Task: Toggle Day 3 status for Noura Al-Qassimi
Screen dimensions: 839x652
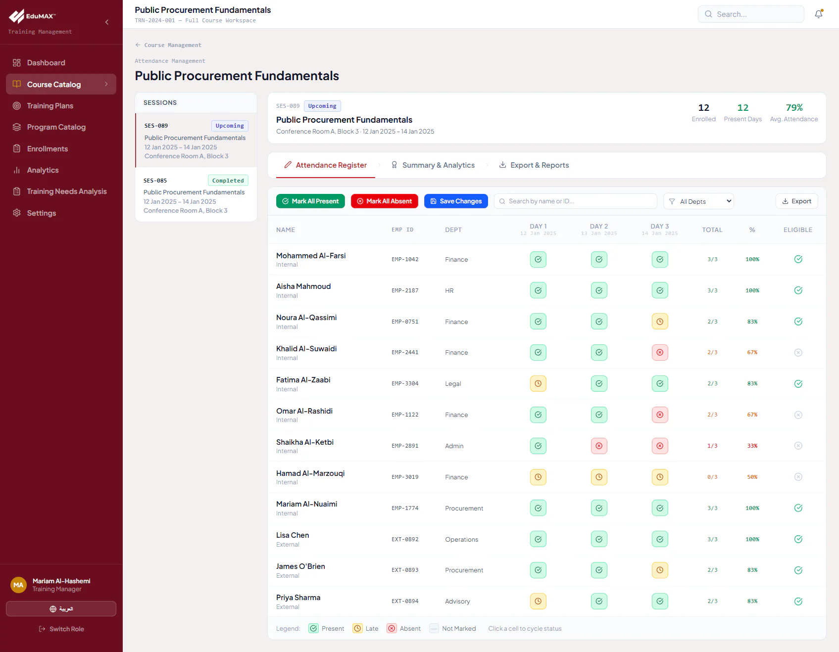Action: click(660, 322)
